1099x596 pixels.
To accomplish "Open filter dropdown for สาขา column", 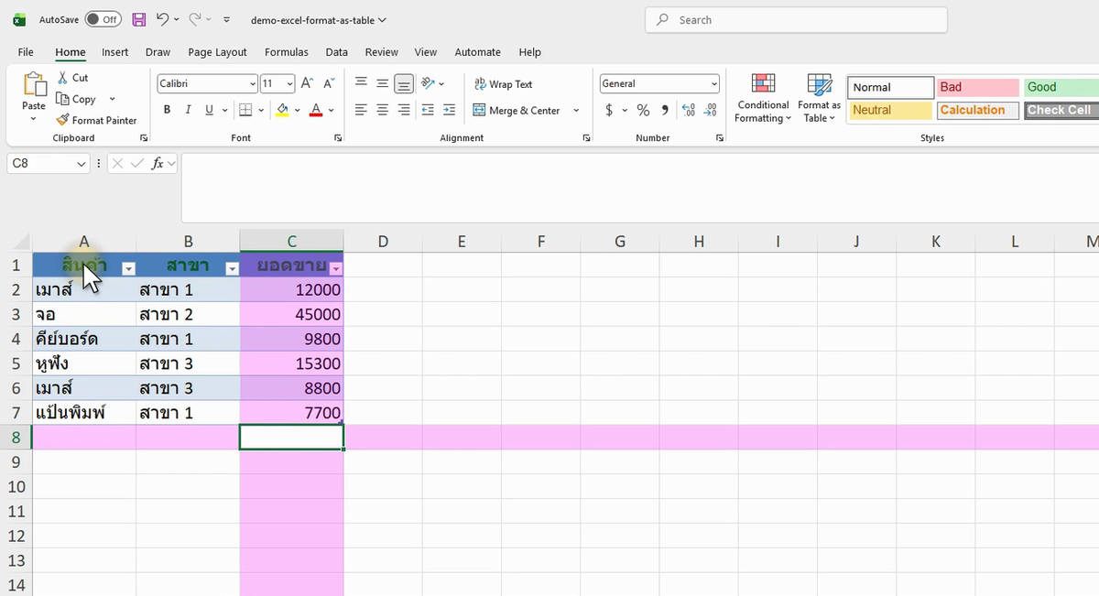I will 233,268.
